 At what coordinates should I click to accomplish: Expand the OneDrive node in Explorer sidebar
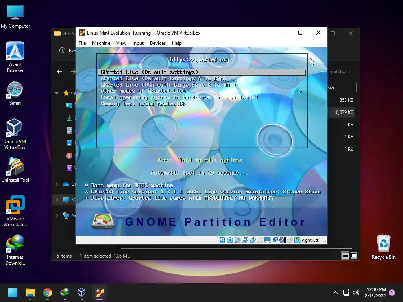[57, 184]
